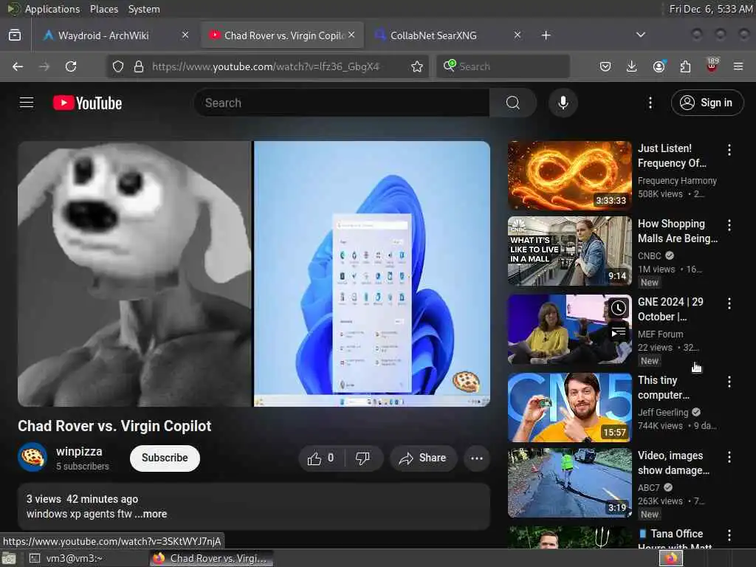Click the Firefox toolbar search box
756x567 pixels.
[x=503, y=66]
